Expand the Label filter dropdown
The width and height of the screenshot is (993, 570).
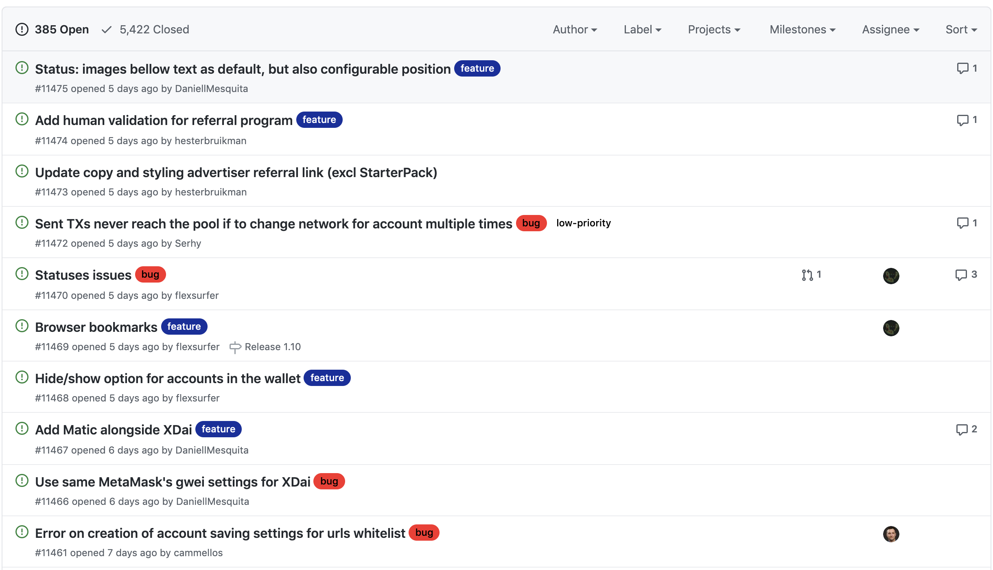tap(642, 30)
